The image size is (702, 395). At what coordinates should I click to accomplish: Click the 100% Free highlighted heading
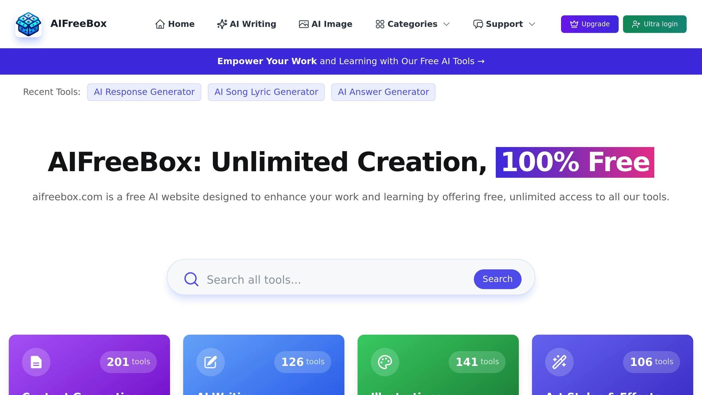tap(575, 162)
